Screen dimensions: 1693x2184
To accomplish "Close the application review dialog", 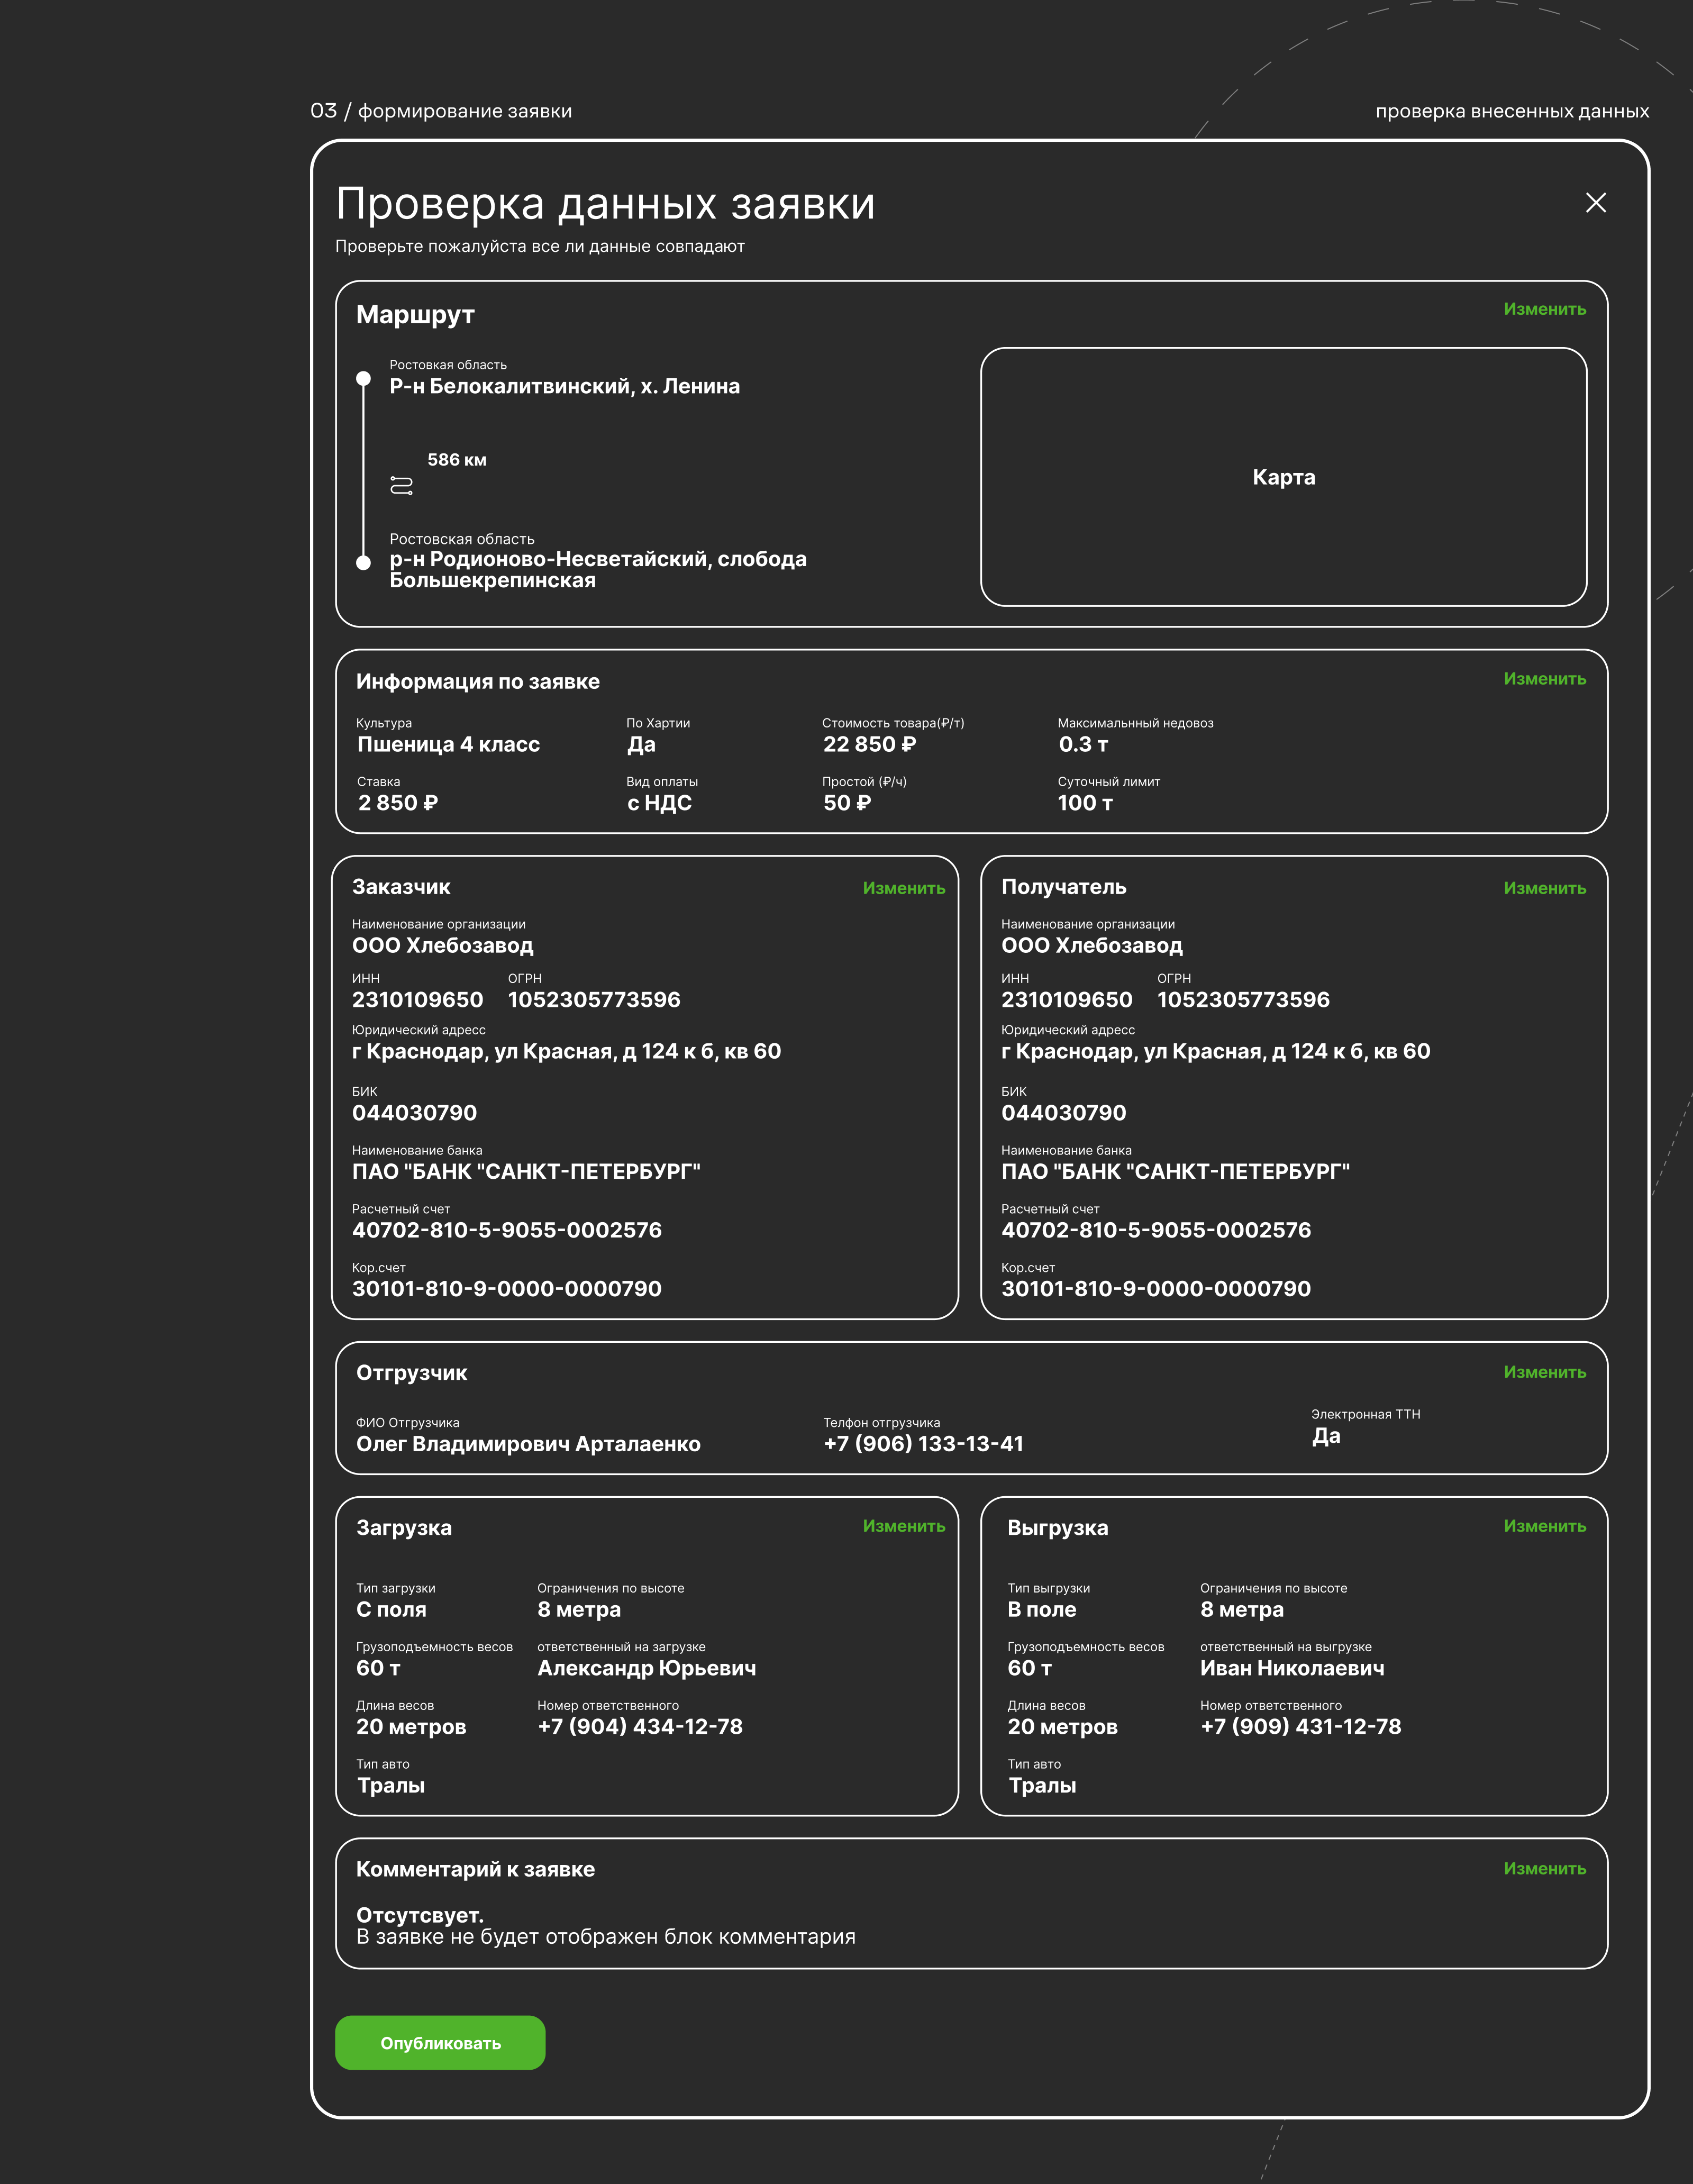I will [1595, 203].
